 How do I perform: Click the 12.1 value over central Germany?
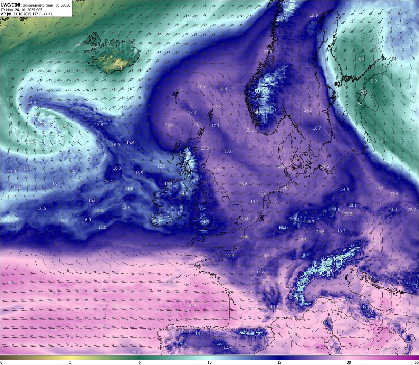point(296,220)
